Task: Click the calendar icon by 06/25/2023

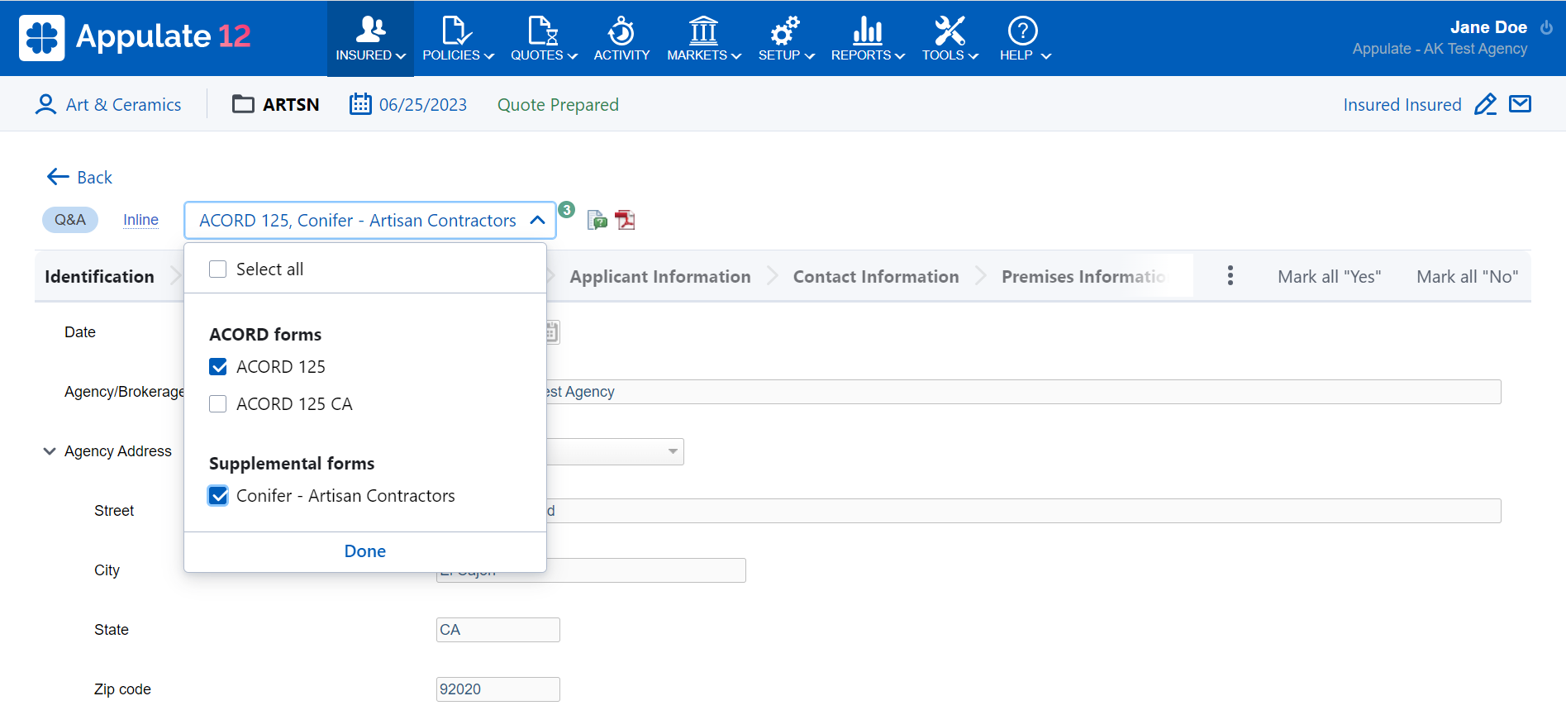Action: 360,104
